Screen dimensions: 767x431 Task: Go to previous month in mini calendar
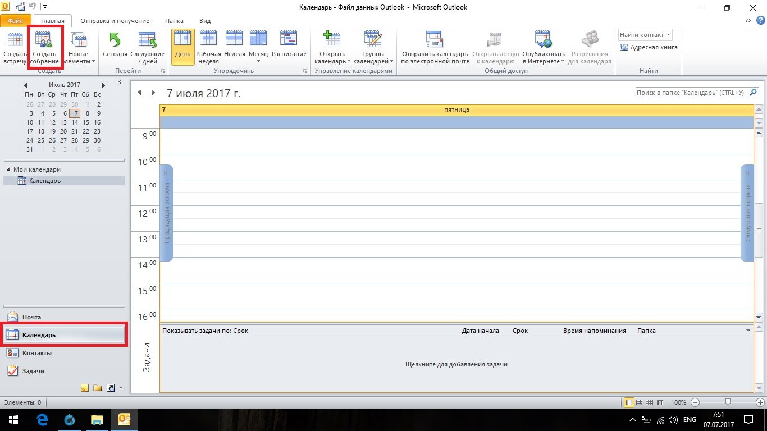coord(26,85)
